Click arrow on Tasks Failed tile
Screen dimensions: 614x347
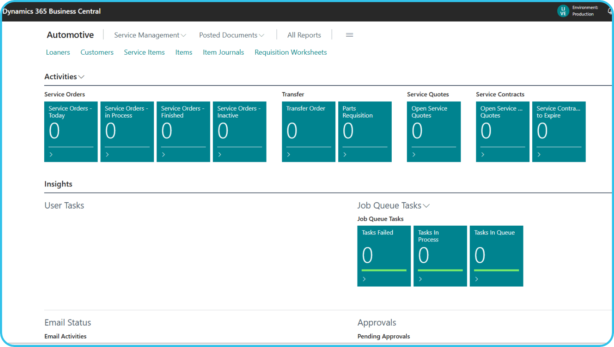364,279
